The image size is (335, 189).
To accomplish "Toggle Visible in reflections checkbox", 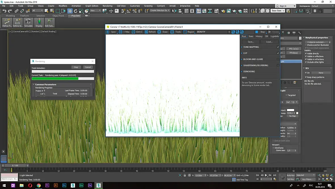I will (x=305, y=56).
